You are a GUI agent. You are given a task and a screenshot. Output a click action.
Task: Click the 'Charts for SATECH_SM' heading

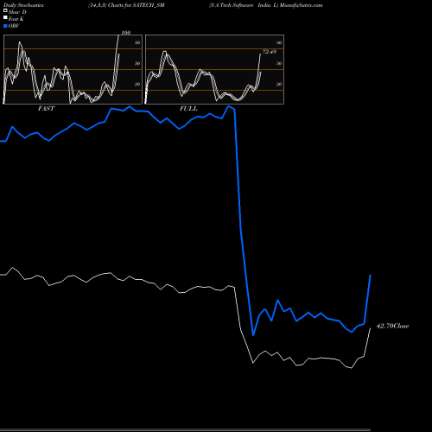tap(137, 5)
